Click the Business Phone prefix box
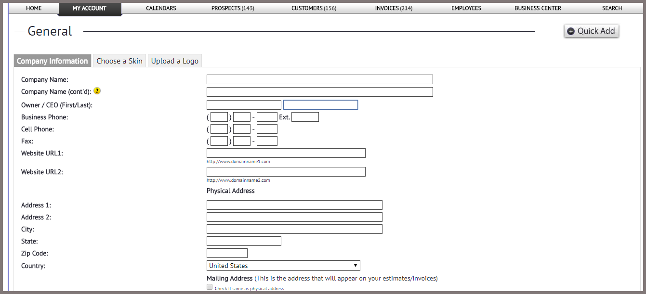This screenshot has width=646, height=294. coord(242,117)
